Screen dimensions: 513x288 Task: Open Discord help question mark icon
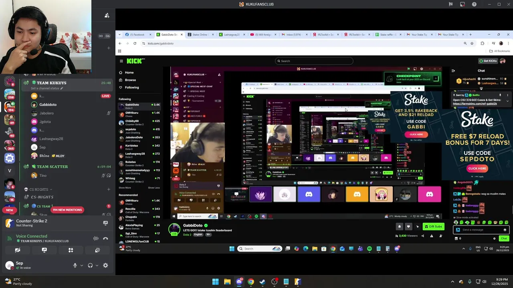474,4
